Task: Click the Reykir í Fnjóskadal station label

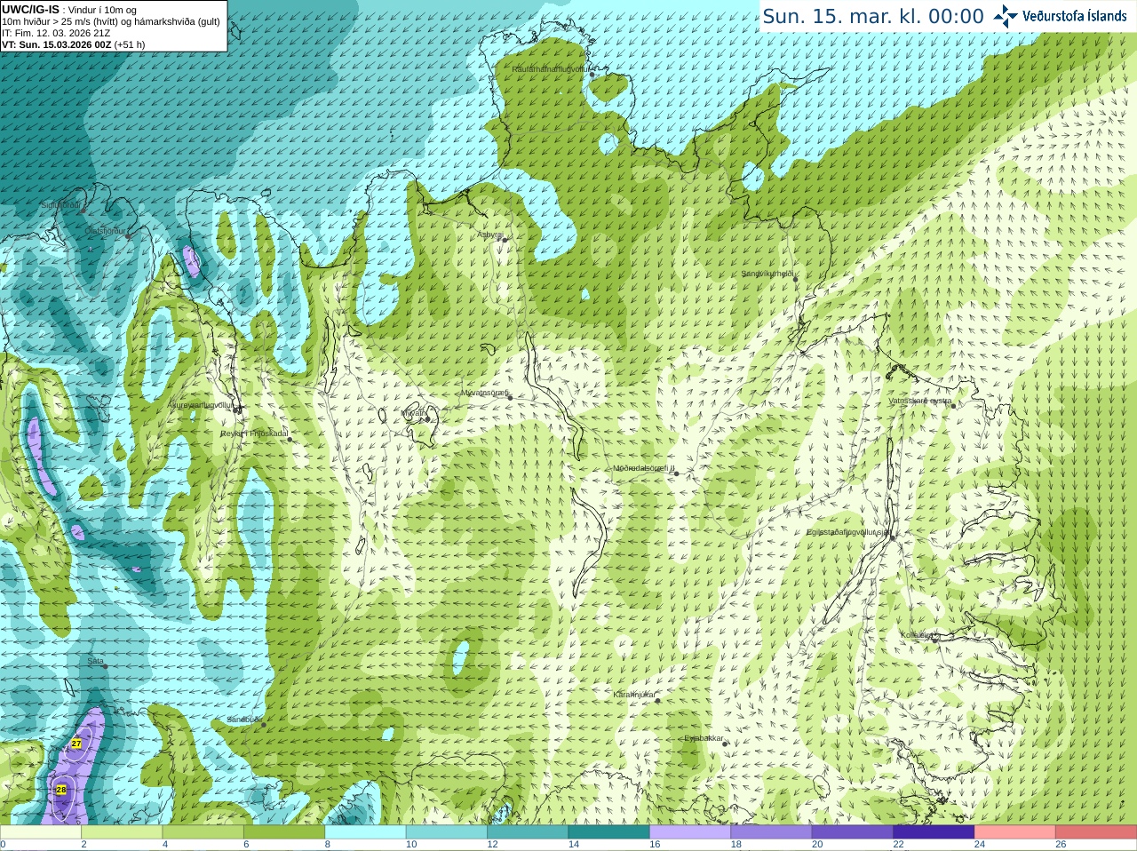Action: (254, 433)
